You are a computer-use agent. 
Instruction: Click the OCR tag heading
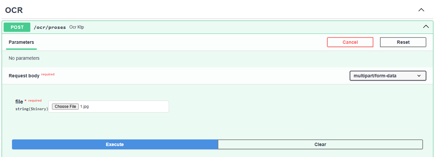click(x=14, y=10)
